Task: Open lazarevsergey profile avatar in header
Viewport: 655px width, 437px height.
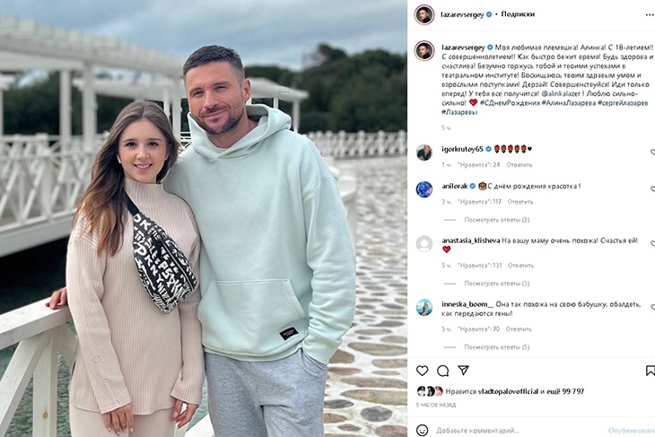Action: point(424,14)
